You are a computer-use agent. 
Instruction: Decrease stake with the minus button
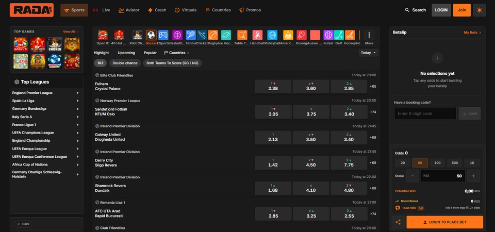[412, 176]
